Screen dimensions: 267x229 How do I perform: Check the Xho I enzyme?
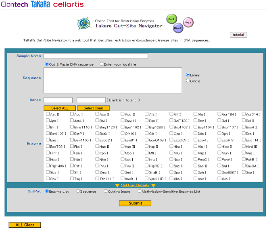195,178
